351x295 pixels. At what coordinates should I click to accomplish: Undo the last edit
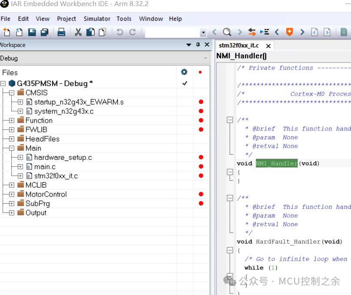[120, 32]
